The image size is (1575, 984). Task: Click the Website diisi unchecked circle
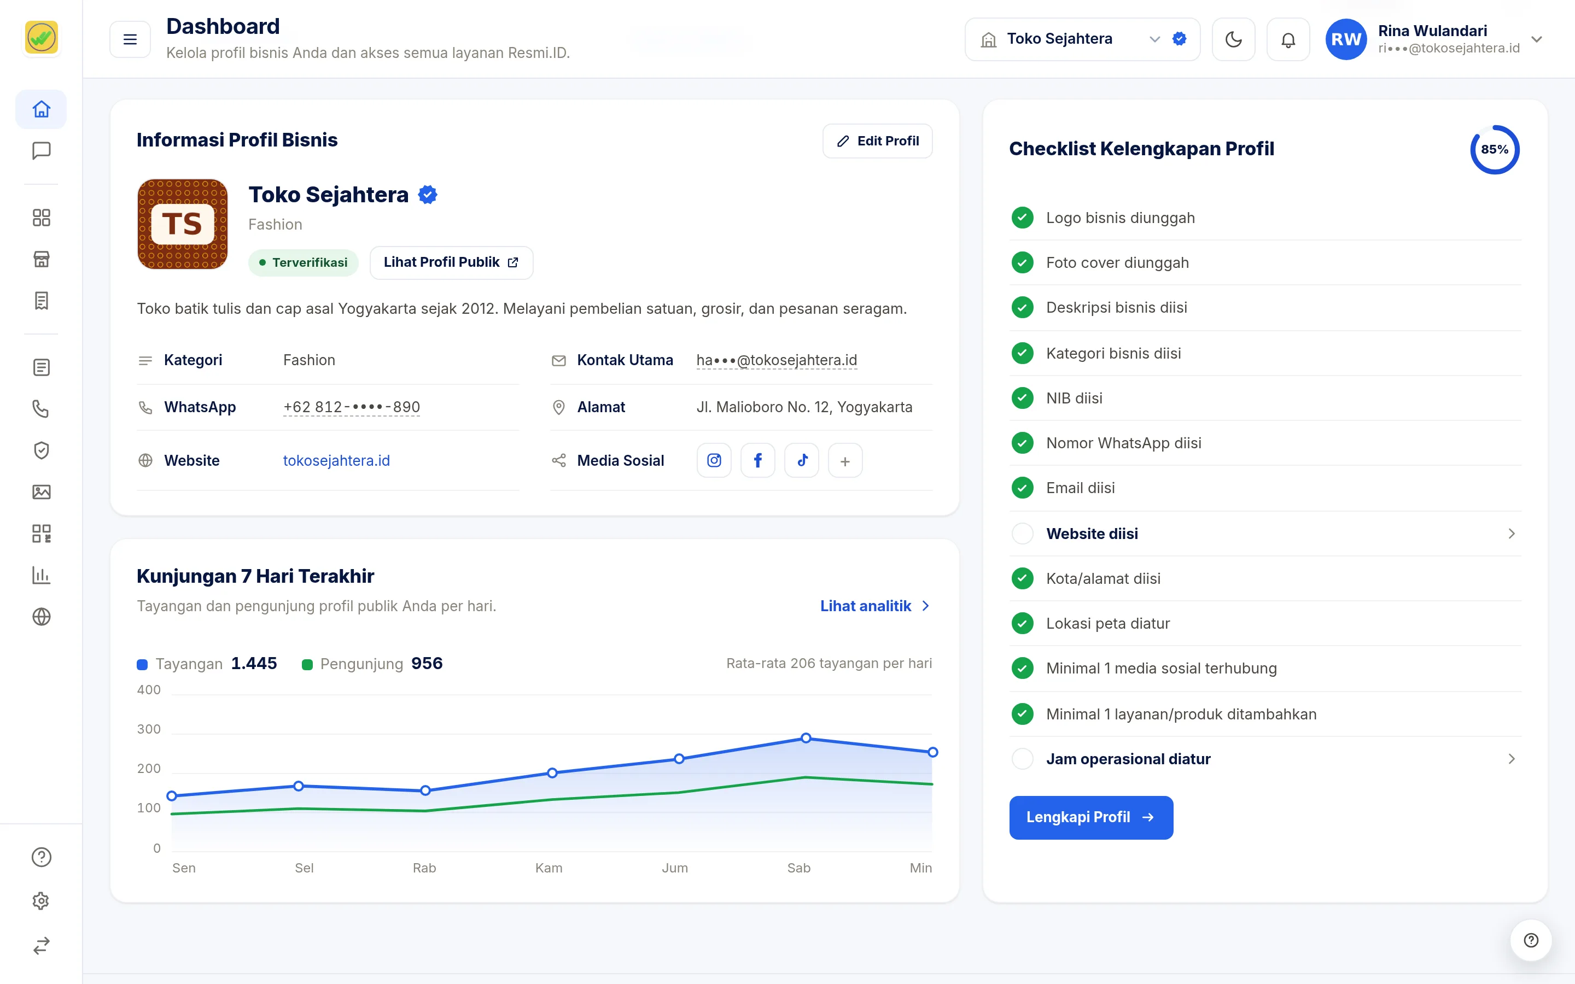(1023, 534)
